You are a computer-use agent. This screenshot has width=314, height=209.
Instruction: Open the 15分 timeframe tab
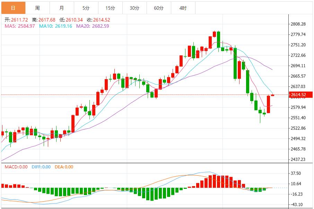click(x=110, y=8)
